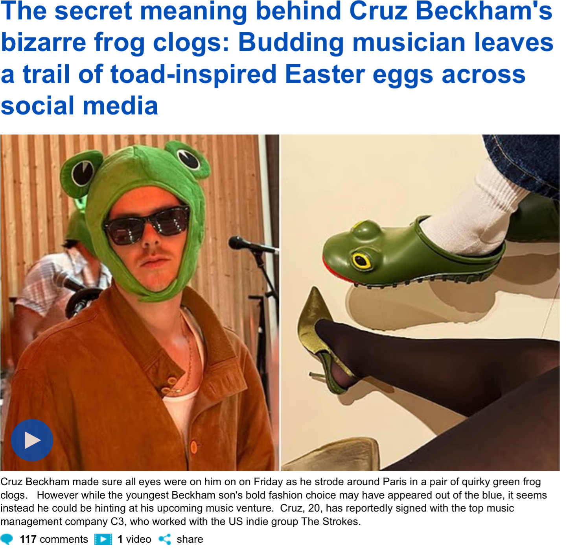Open the 117 comments link
567x549 pixels.
pos(54,539)
